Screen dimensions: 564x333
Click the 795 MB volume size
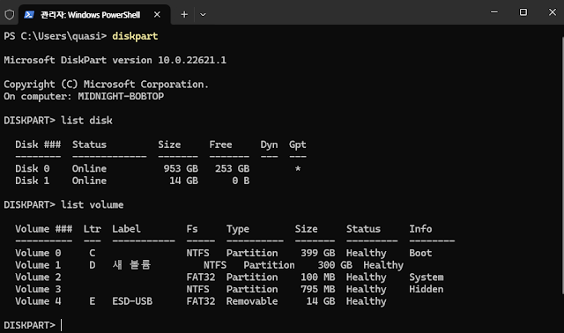point(318,289)
